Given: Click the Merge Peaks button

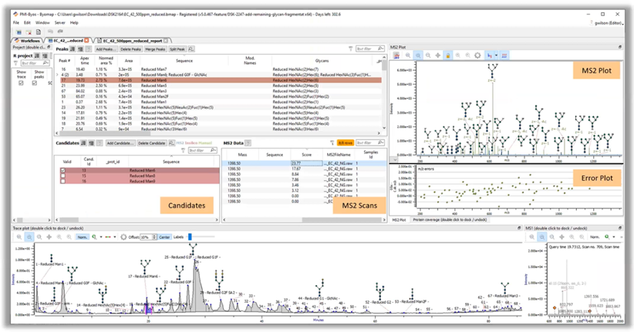Looking at the screenshot, I should click(155, 49).
